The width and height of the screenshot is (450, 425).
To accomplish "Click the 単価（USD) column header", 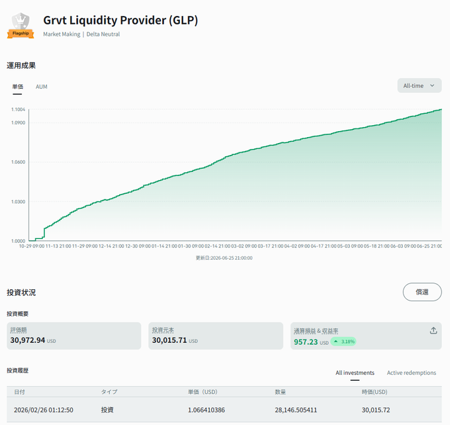I will [202, 392].
